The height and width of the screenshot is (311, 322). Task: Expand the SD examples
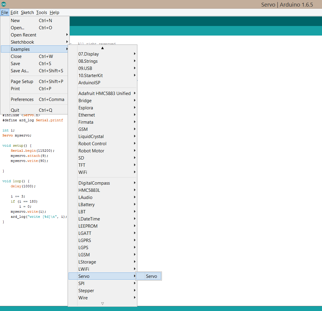coord(102,158)
